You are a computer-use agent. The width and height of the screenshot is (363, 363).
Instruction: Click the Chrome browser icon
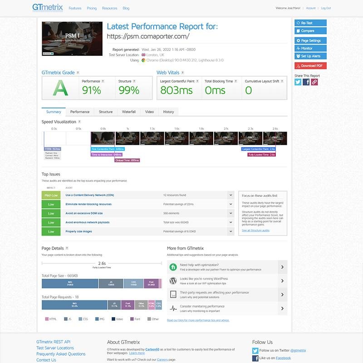pyautogui.click(x=143, y=60)
